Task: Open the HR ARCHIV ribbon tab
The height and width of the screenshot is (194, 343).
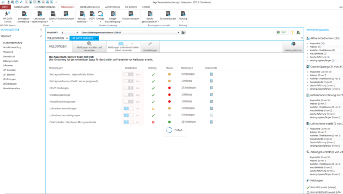Action: (131, 7)
